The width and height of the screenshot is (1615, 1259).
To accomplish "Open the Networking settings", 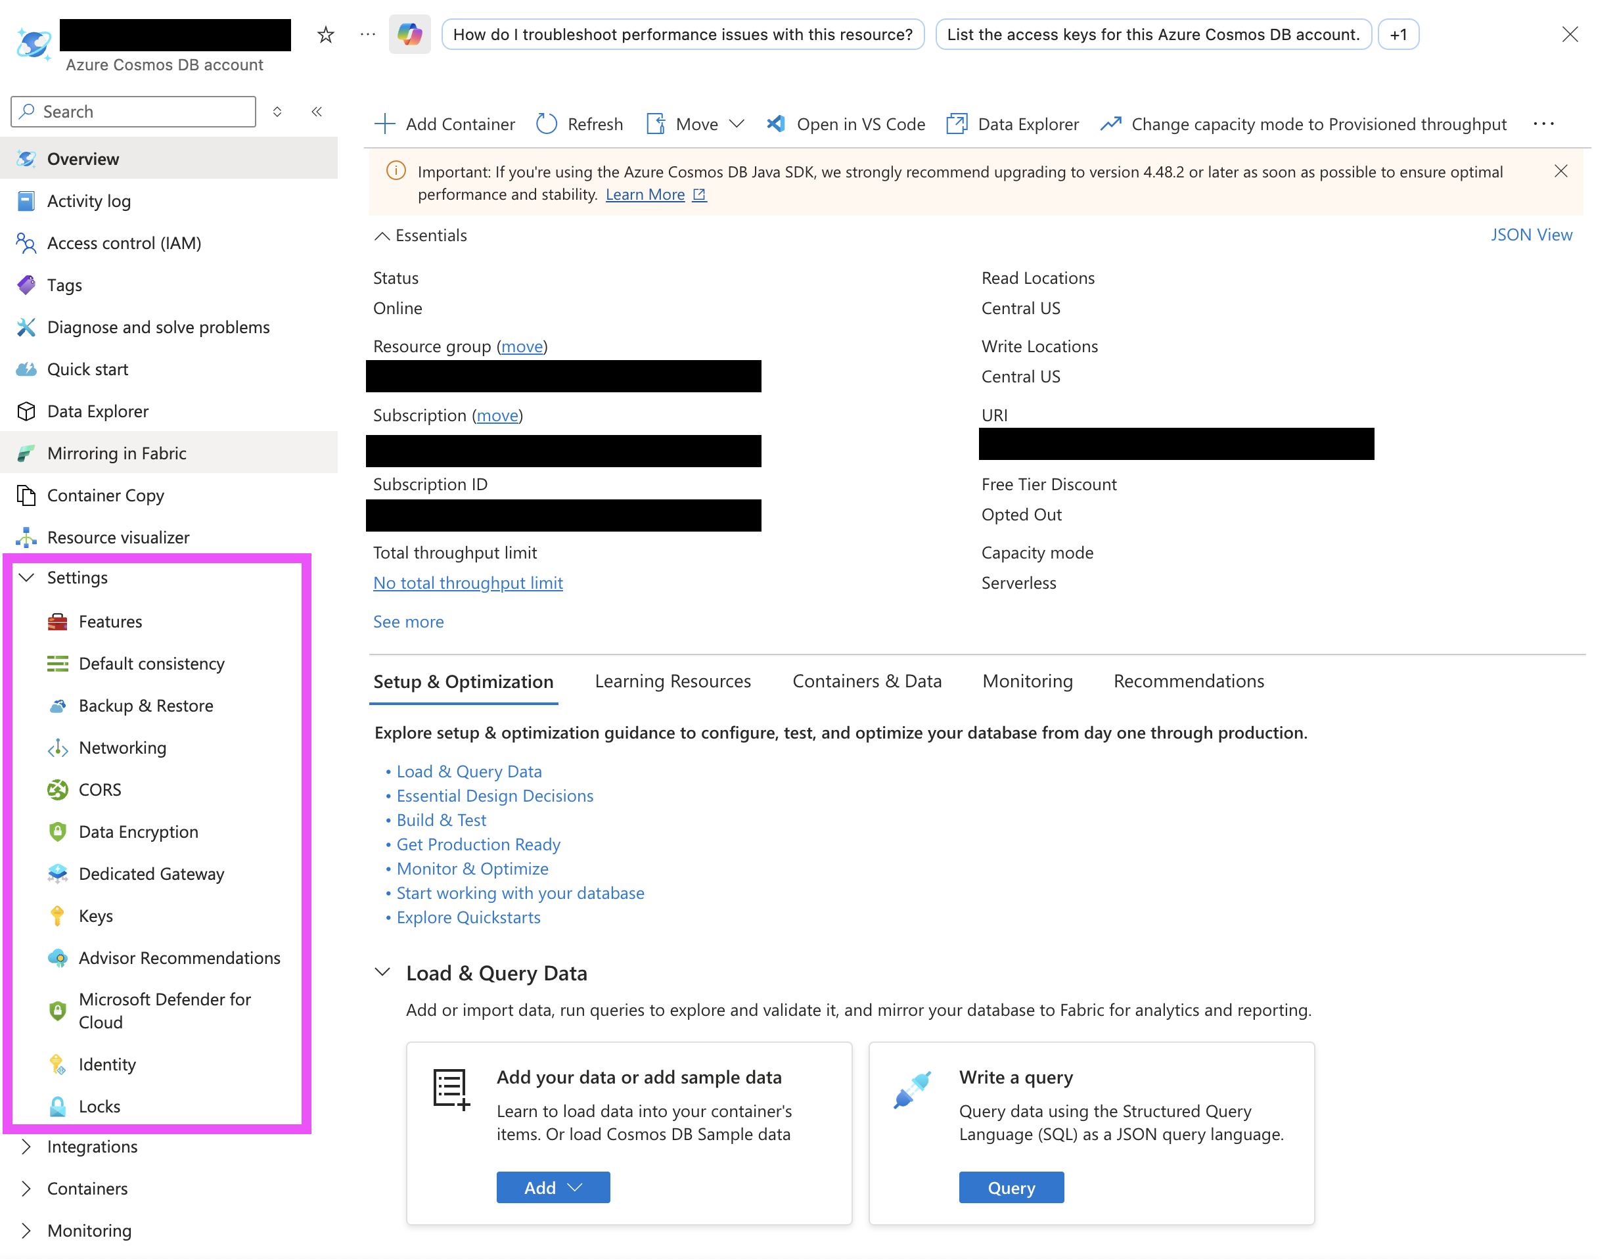I will [122, 747].
